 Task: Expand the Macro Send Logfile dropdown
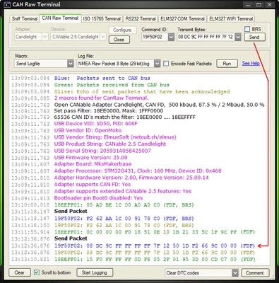(x=71, y=64)
